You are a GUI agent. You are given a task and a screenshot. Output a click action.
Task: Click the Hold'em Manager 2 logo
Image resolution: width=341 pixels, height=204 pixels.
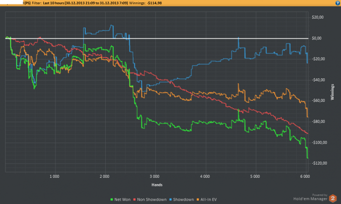333,198
